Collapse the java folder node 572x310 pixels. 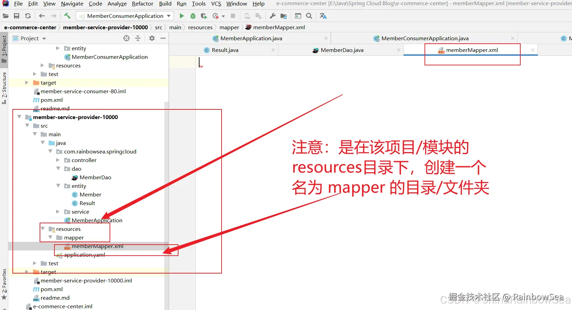pos(43,143)
